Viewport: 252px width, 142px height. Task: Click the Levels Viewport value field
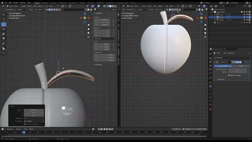tap(237, 69)
